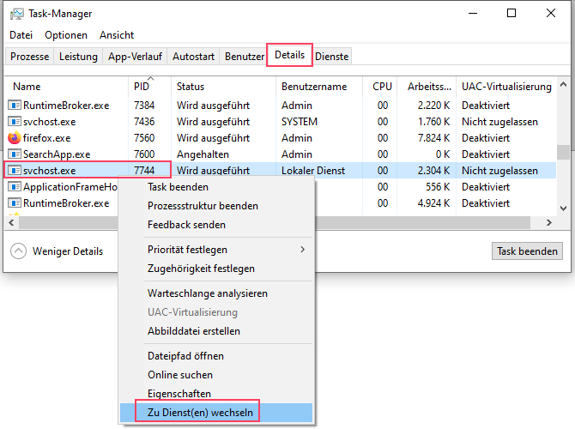
Task: Expand the Priorität festlegen submenu arrow
Action: [303, 250]
